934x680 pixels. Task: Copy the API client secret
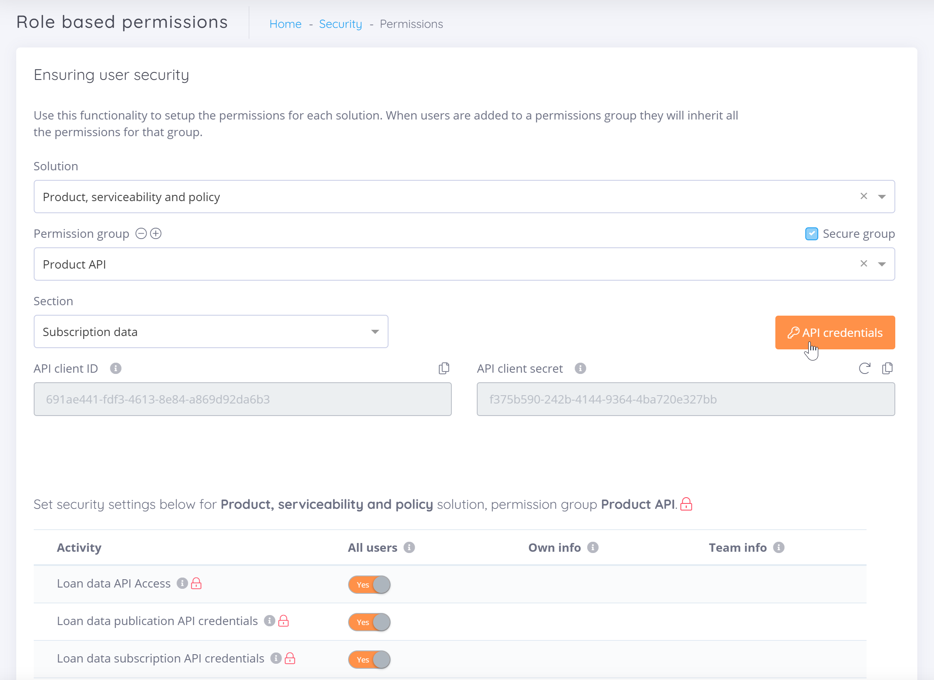click(x=887, y=368)
